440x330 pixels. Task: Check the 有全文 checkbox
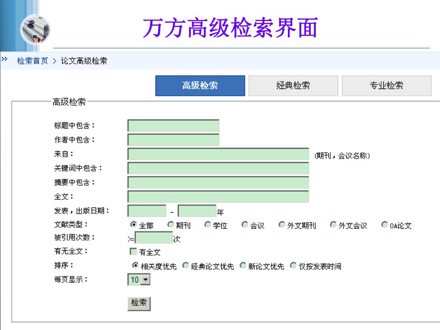[x=133, y=251]
